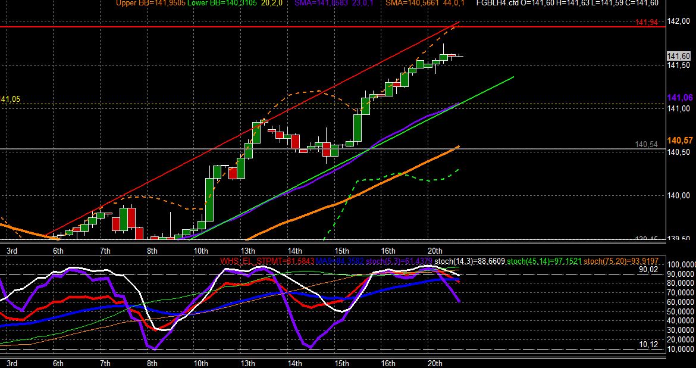Viewport: 696px width, 368px height.
Task: Click the 30,0000 stochastic scale label
Action: tap(682, 330)
